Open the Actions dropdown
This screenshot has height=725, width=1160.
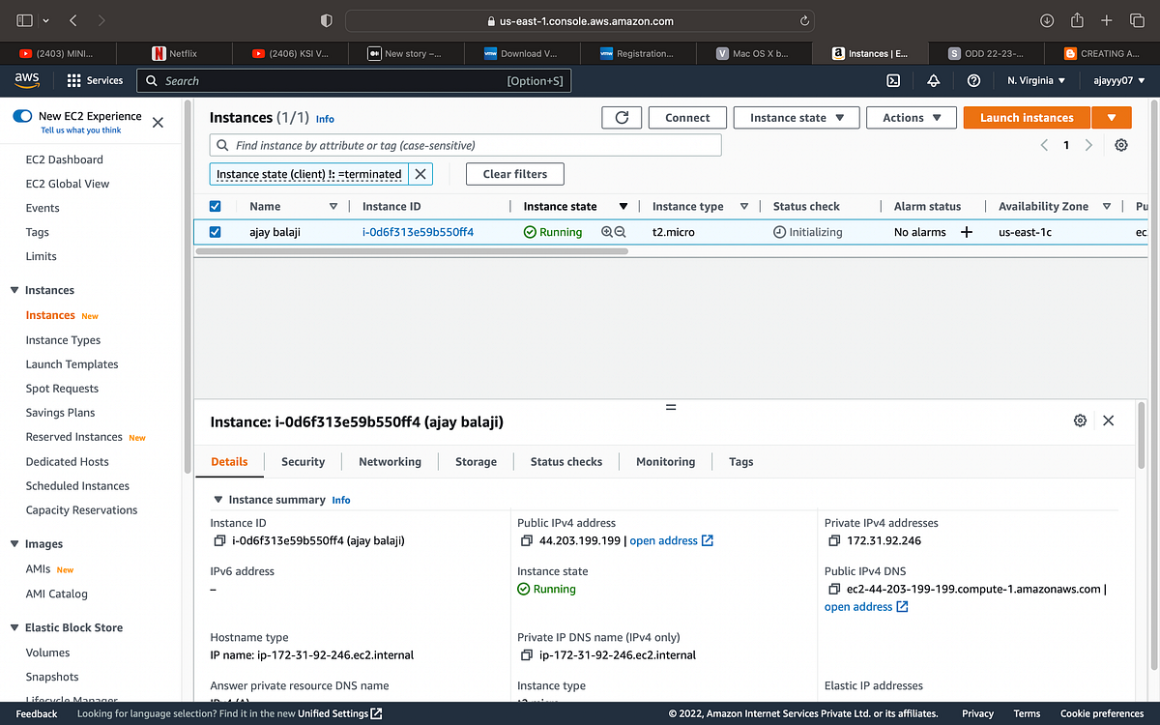[x=911, y=117]
